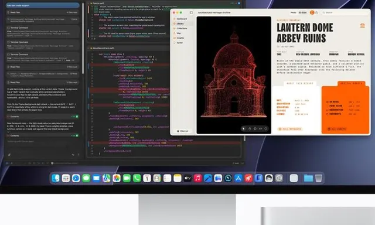Open Calendar from the Dock
Screen dimensions: 375x225
pyautogui.click(x=147, y=178)
